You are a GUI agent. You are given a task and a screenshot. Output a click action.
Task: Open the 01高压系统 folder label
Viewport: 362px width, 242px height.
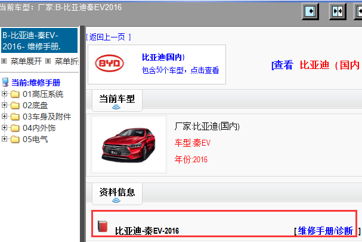pyautogui.click(x=43, y=94)
